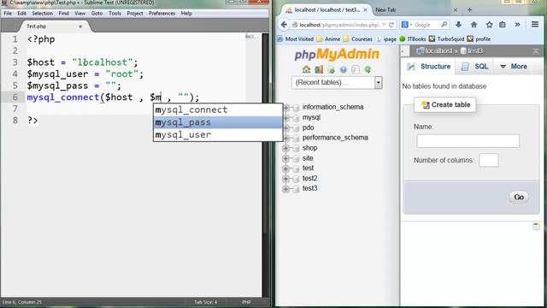The width and height of the screenshot is (547, 308).
Task: Open the TurboSquid bookmark
Action: coord(446,39)
